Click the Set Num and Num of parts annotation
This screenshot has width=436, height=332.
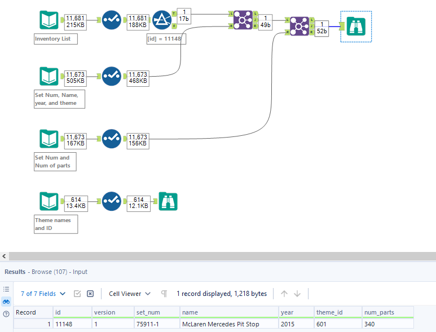click(x=55, y=162)
